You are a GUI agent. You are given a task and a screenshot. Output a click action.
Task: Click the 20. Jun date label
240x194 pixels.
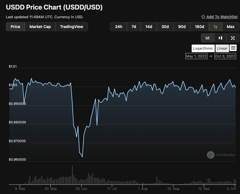[81, 189]
